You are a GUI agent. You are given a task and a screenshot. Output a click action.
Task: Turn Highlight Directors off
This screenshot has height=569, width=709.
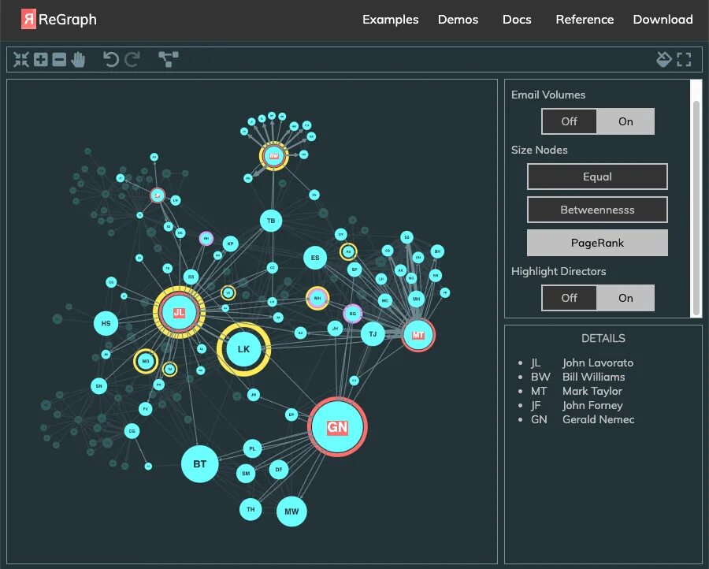[570, 298]
